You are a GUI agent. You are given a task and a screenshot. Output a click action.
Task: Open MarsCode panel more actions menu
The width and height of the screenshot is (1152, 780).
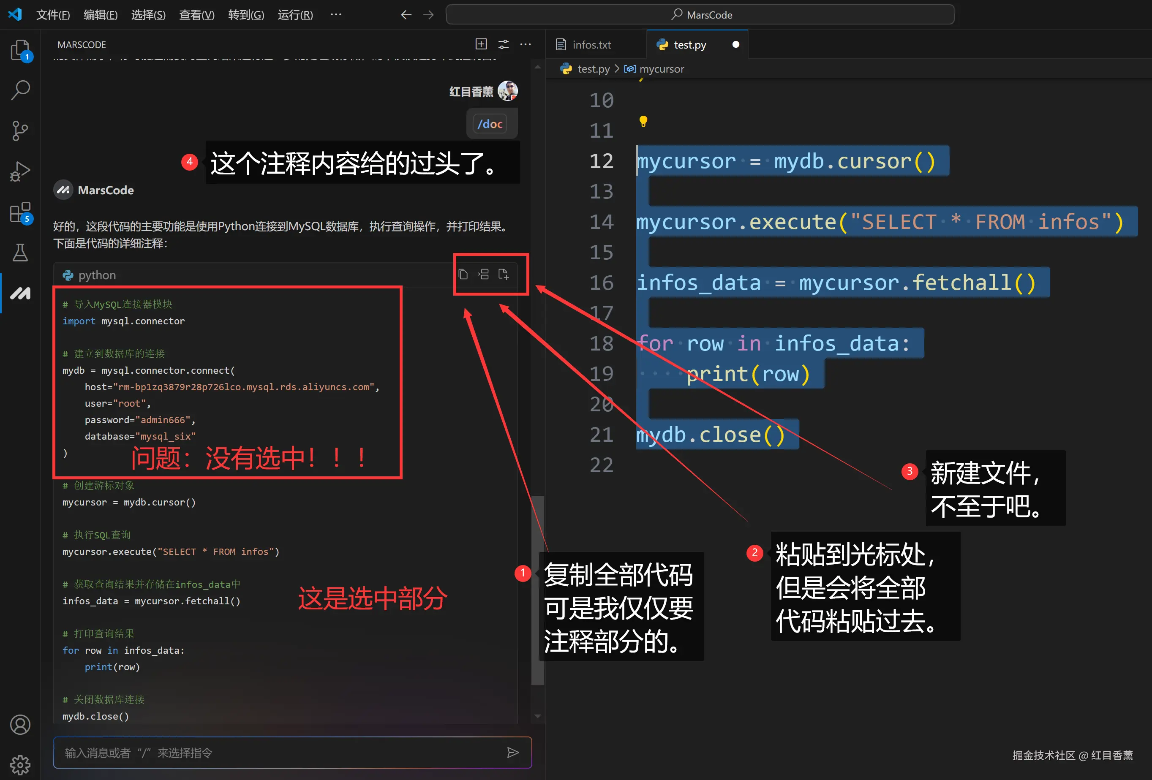click(526, 44)
